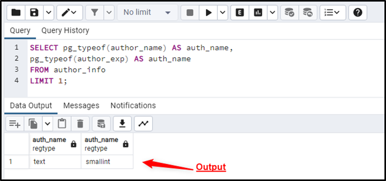
Task: Click the Download results icon
Action: [122, 123]
